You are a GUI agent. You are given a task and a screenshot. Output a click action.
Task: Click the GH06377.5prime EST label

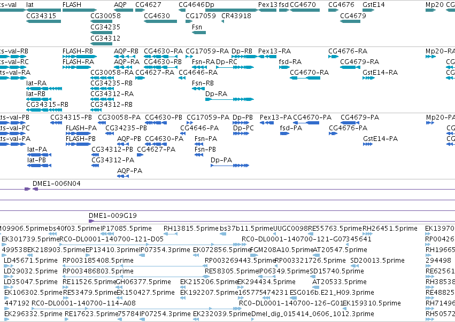[x=143, y=282]
